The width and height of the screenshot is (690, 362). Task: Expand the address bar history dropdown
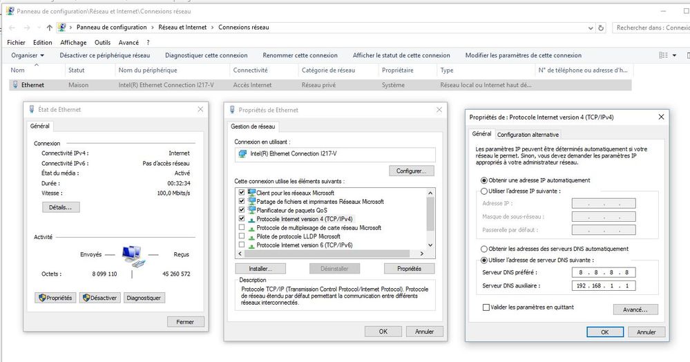coord(589,28)
